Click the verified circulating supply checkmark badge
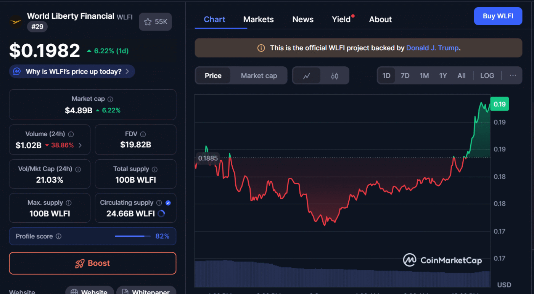 [168, 203]
